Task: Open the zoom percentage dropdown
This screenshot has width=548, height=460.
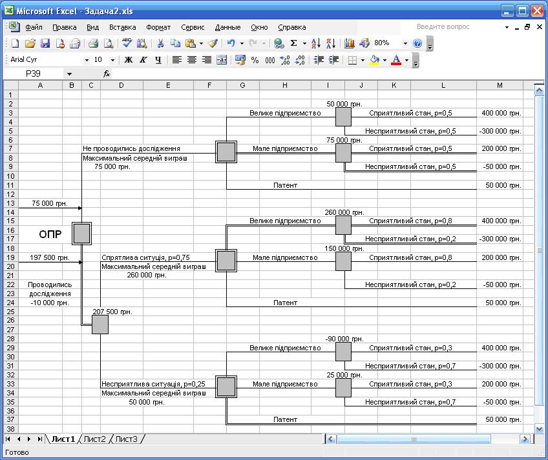Action: pos(405,43)
